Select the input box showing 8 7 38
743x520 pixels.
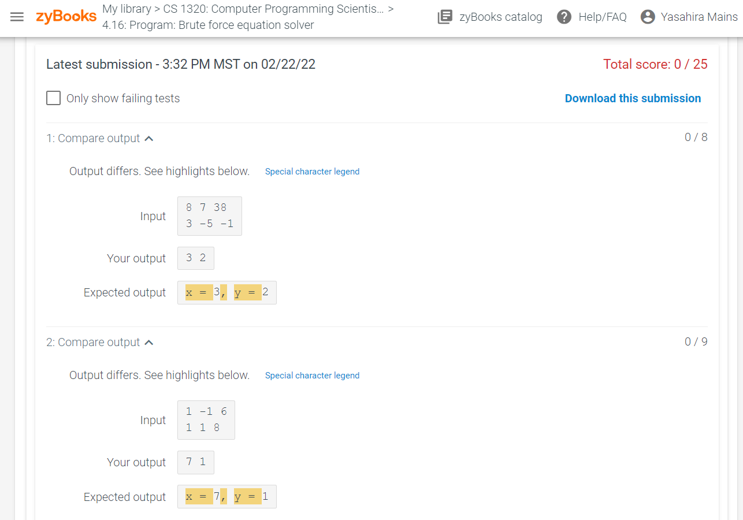pos(209,216)
